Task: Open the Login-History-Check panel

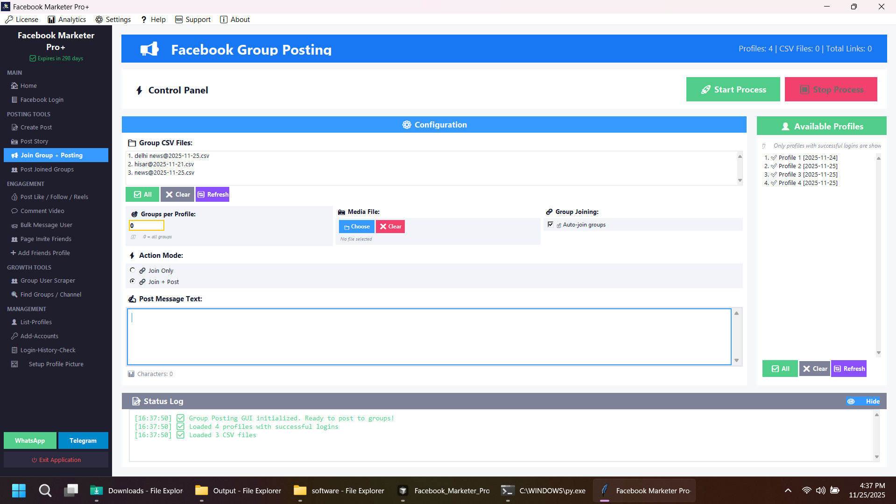Action: click(48, 349)
